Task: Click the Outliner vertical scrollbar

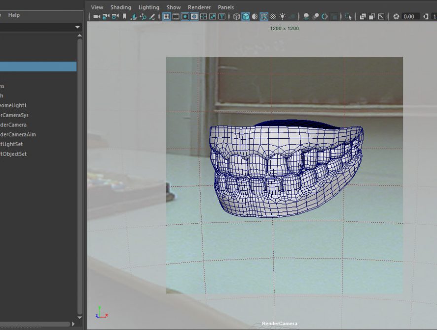Action: click(80, 173)
